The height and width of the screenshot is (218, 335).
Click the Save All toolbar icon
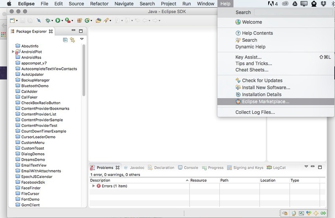[30, 20]
